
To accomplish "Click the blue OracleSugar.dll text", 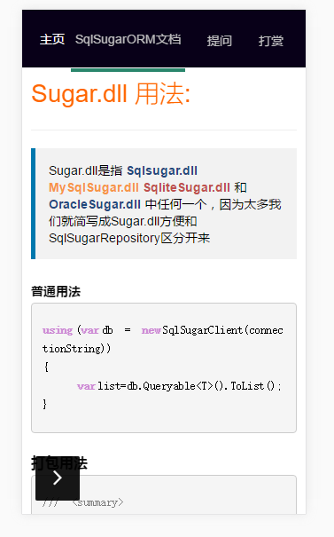I will pyautogui.click(x=95, y=204).
